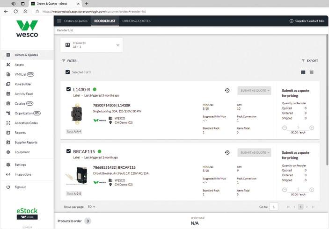The image size is (329, 229).
Task: Switch to the card view layout
Action: 303,72
